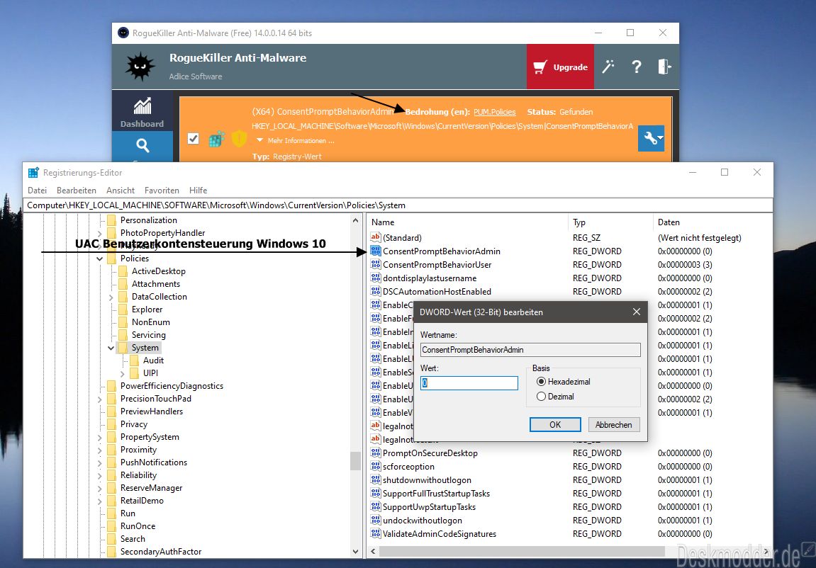Open the Dashboard panel in RogueKiller
The image size is (816, 568).
[x=142, y=111]
